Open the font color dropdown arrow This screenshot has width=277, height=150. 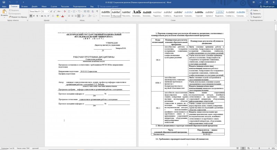(x=65, y=16)
